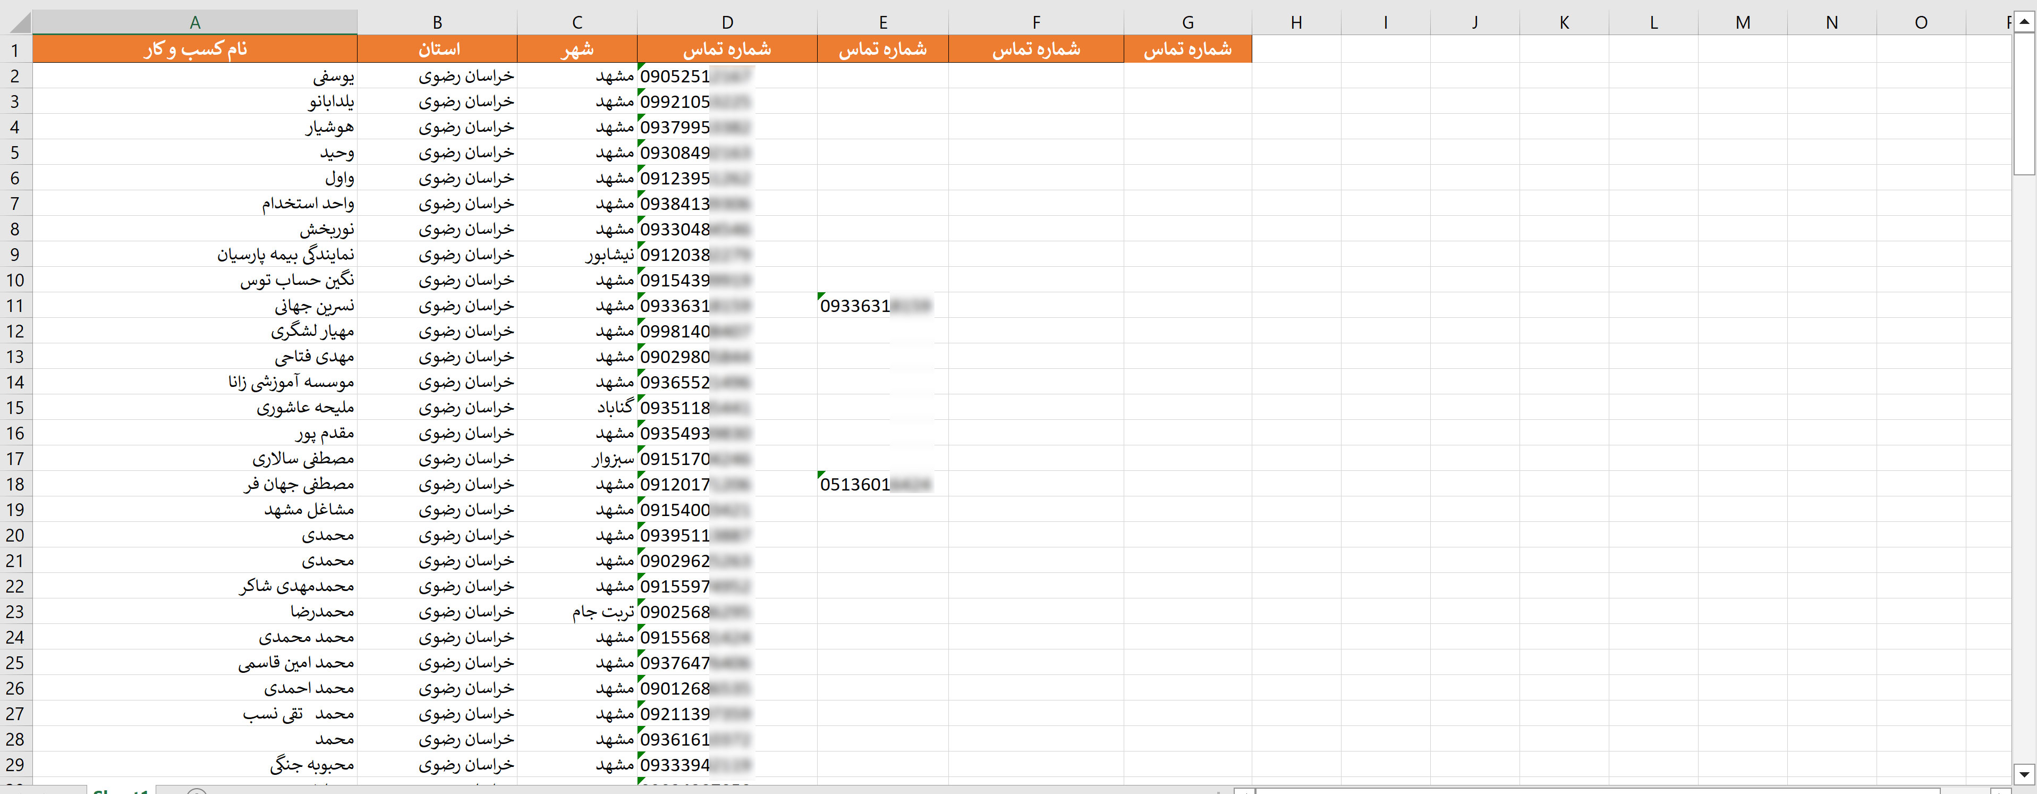Click column E phone cell starting 0933631
Viewport: 2037px width, 794px height.
[x=883, y=305]
